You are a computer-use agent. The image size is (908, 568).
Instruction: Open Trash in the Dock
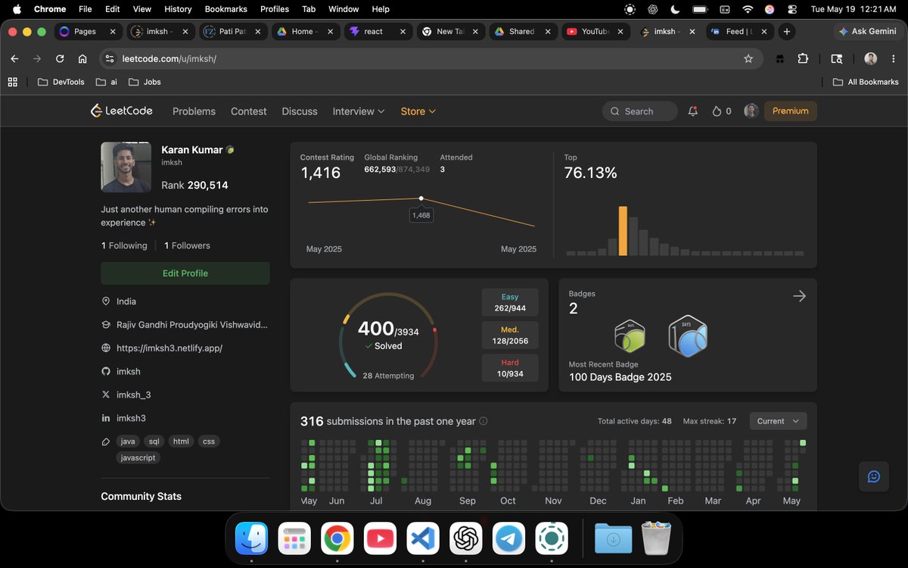pos(656,538)
